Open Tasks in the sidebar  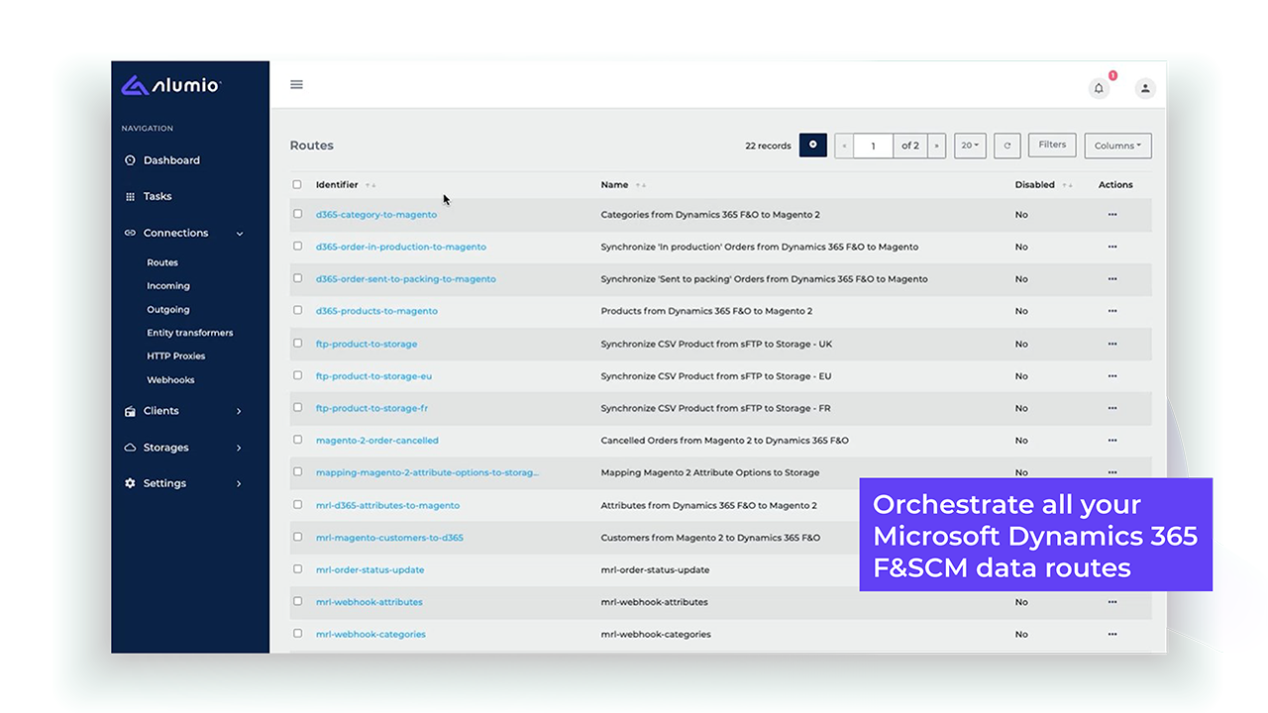(157, 196)
